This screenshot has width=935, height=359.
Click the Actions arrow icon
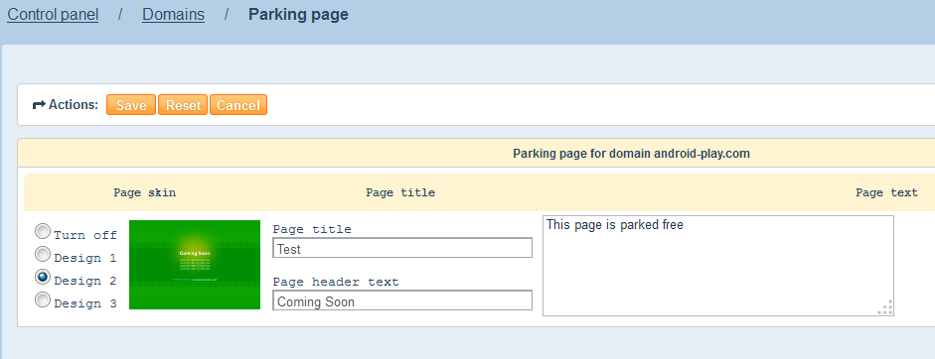point(39,105)
